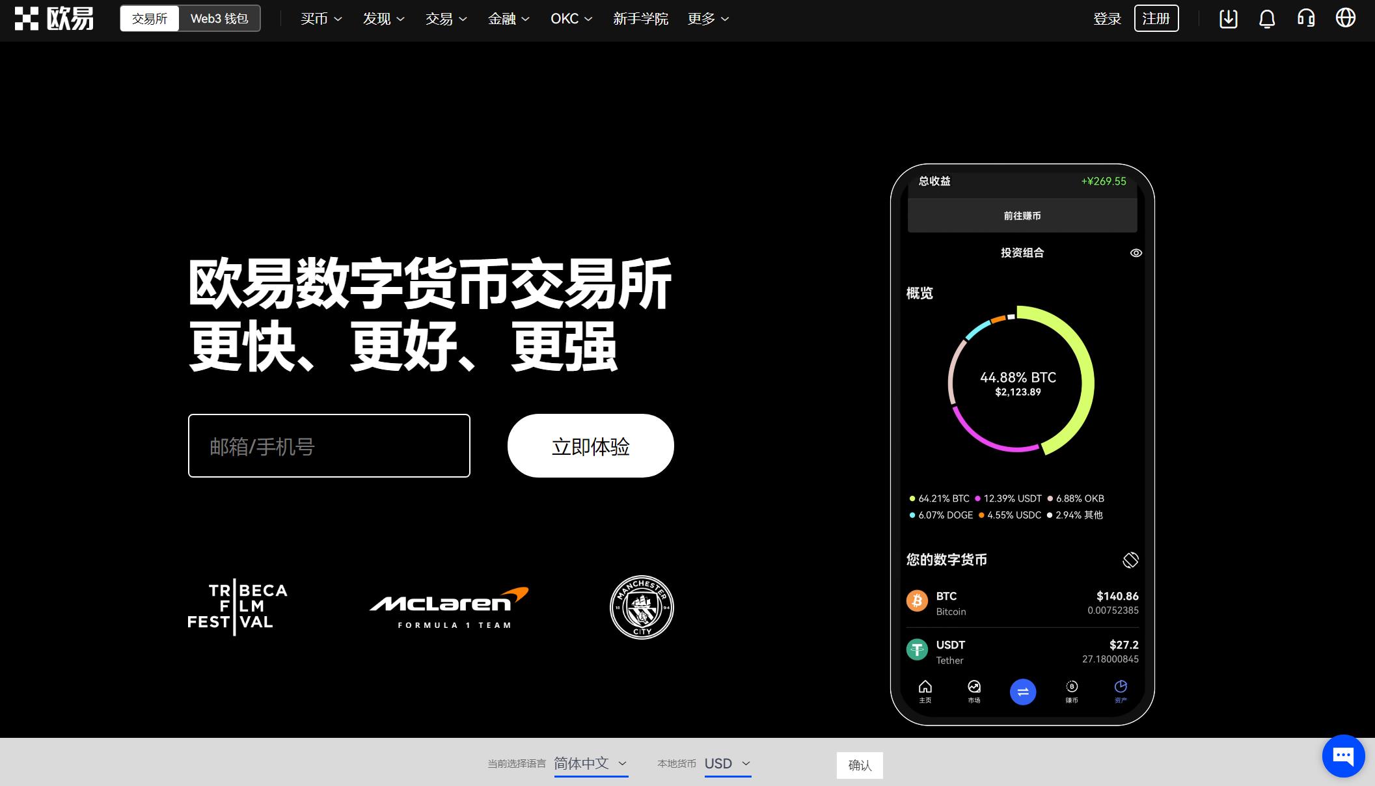The width and height of the screenshot is (1375, 786).
Task: Click the 注册 sign up button
Action: coord(1156,19)
